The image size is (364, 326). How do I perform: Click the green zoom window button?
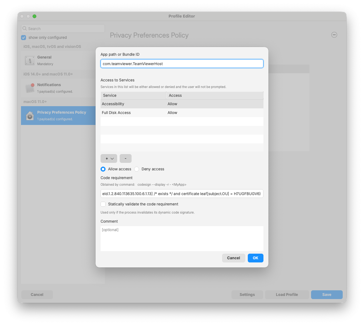click(34, 16)
